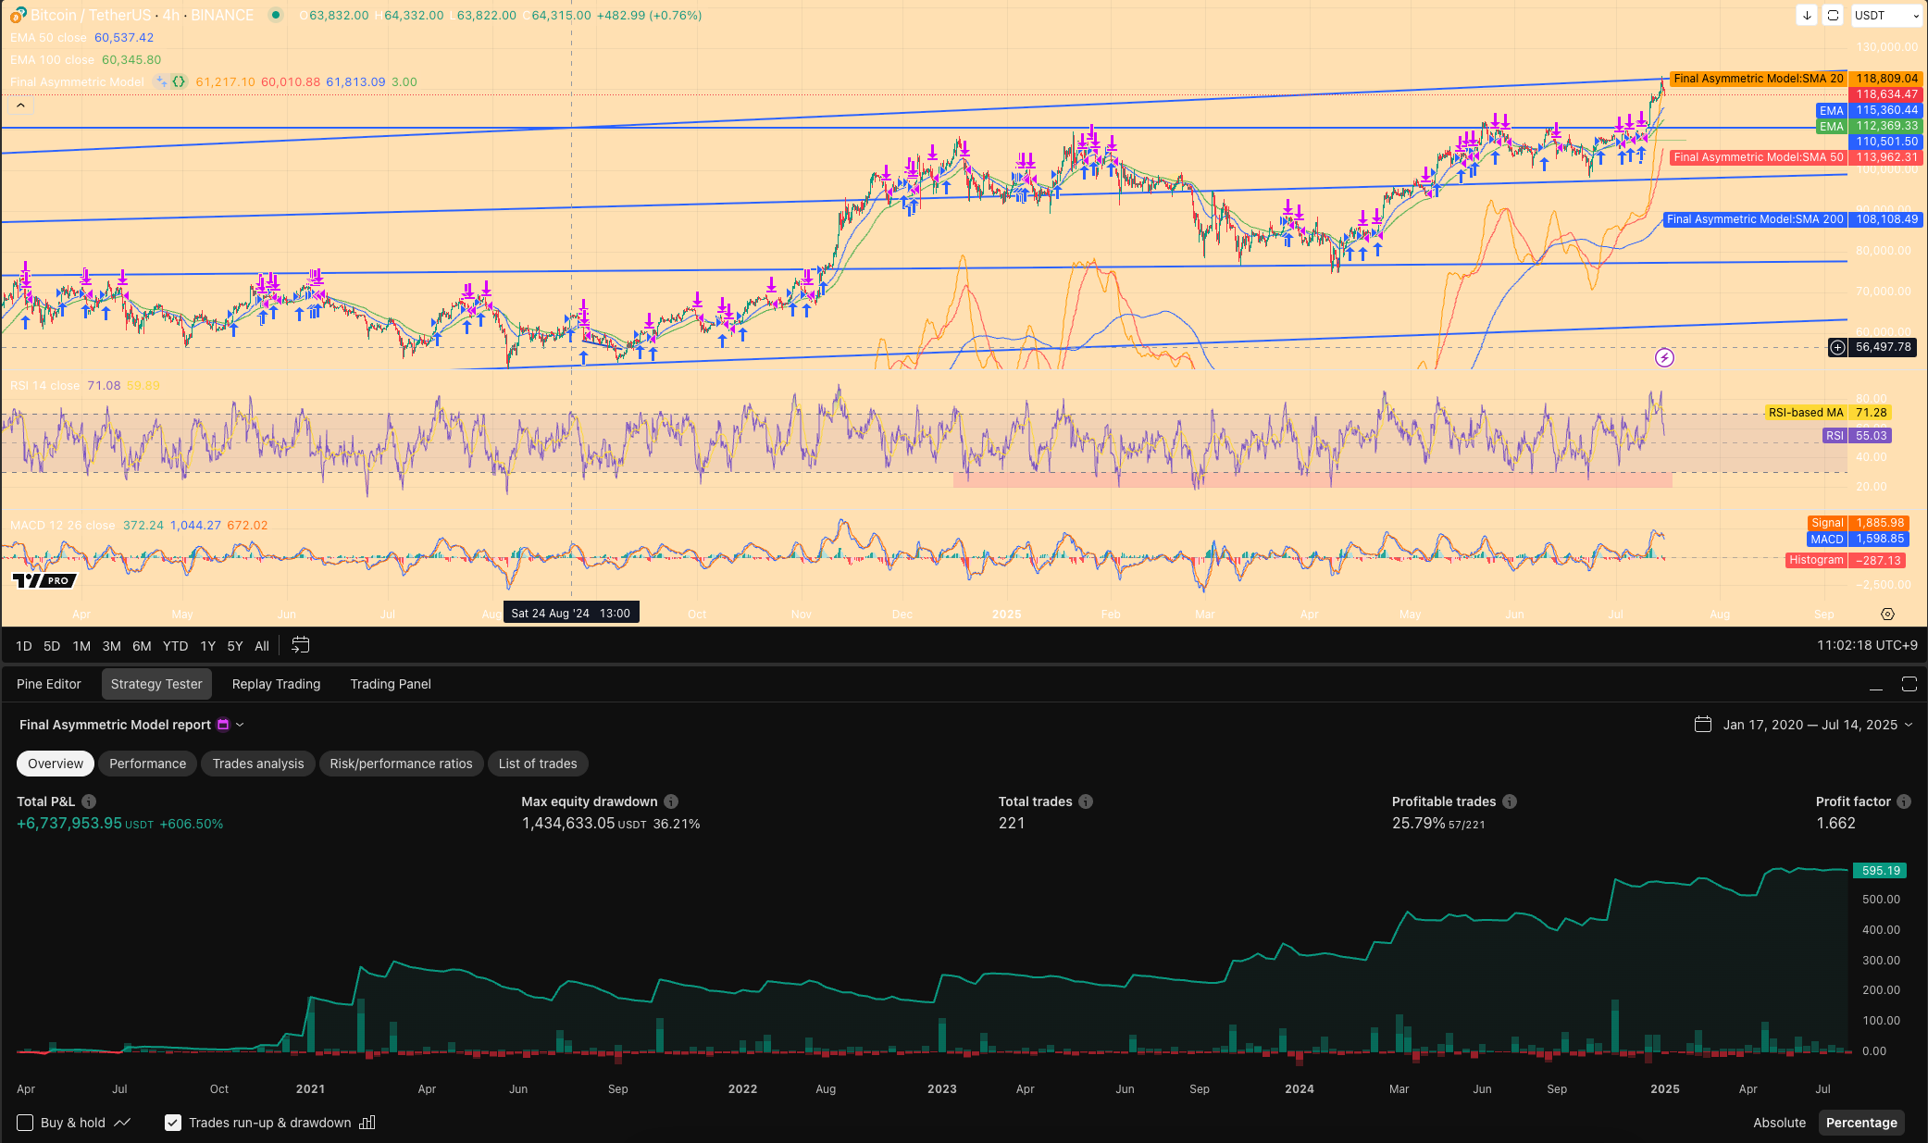Open the USDT currency dropdown

[x=1886, y=15]
